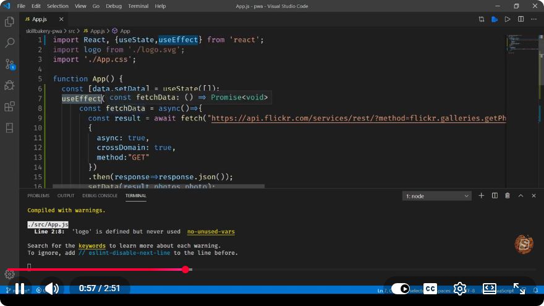Create a new terminal with plus icon
Viewport: 544px width, 306px height.
pyautogui.click(x=481, y=196)
